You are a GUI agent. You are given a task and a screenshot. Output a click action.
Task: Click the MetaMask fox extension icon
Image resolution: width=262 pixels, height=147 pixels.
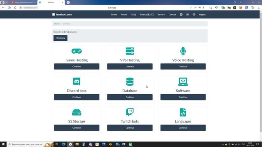click(241, 8)
